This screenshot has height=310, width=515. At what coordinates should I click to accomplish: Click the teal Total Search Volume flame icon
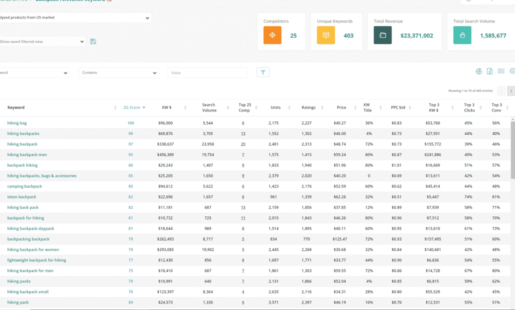pos(462,35)
